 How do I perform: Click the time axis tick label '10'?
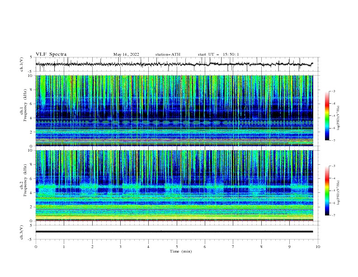click(318, 247)
